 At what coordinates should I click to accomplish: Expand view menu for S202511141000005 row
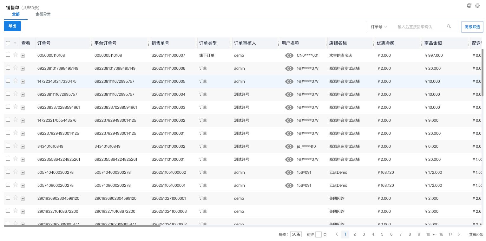tap(23, 82)
